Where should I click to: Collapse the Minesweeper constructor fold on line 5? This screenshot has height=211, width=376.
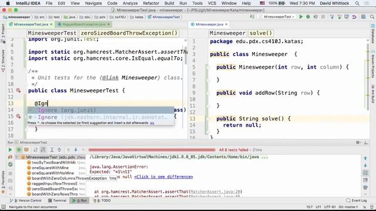[208, 67]
